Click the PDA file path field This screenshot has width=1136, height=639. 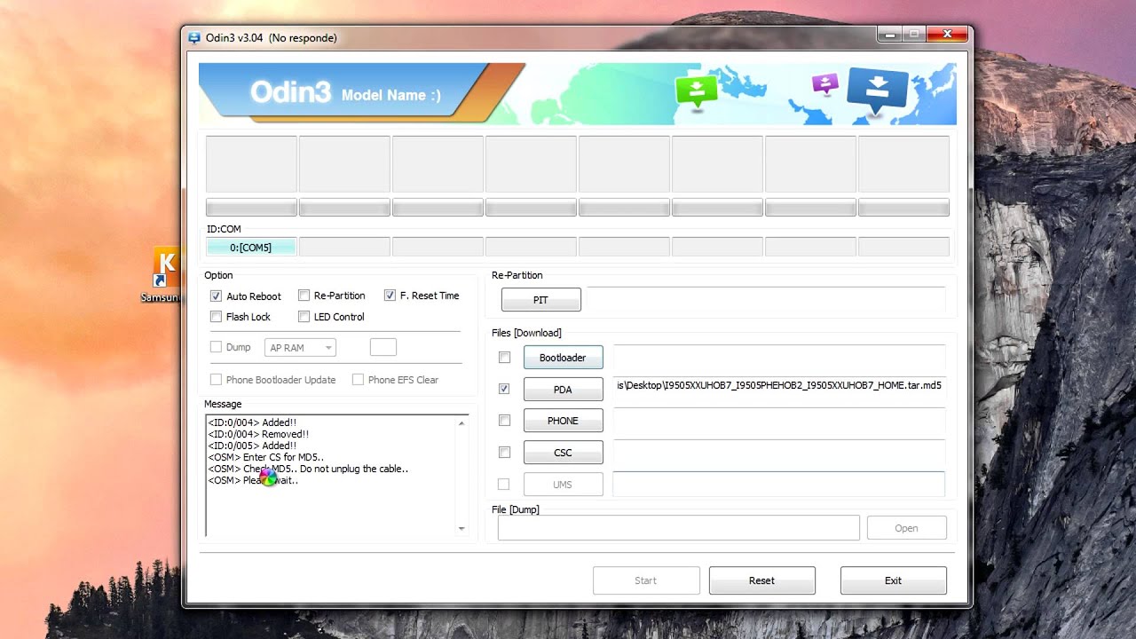tap(779, 387)
